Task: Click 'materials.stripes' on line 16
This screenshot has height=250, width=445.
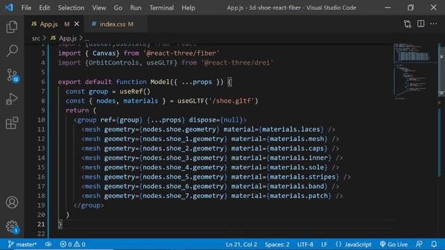Action: coord(302,177)
